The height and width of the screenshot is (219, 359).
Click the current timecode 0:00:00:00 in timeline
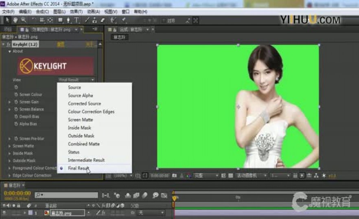[17, 193]
